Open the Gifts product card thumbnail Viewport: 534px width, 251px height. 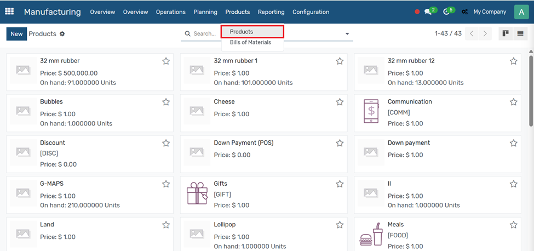click(197, 193)
